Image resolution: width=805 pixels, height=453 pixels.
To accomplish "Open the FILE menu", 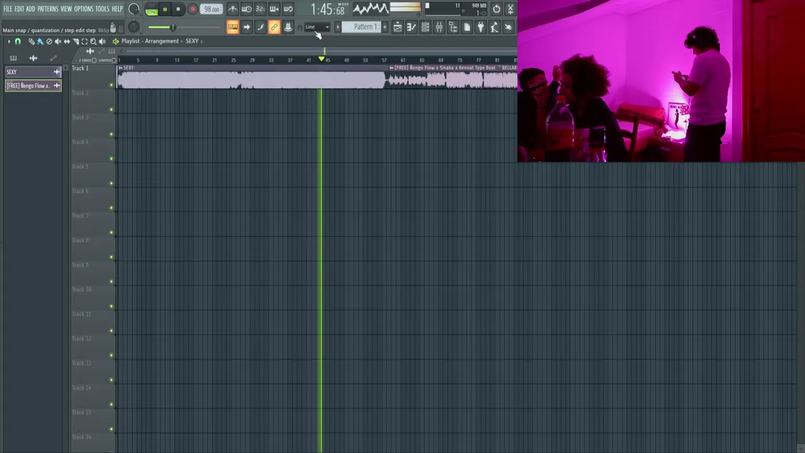I will 8,9.
